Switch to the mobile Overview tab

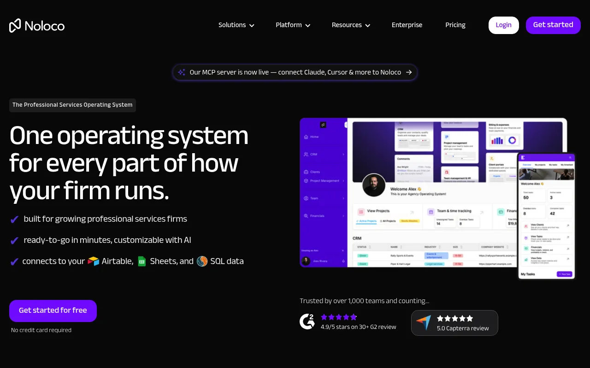527,165
